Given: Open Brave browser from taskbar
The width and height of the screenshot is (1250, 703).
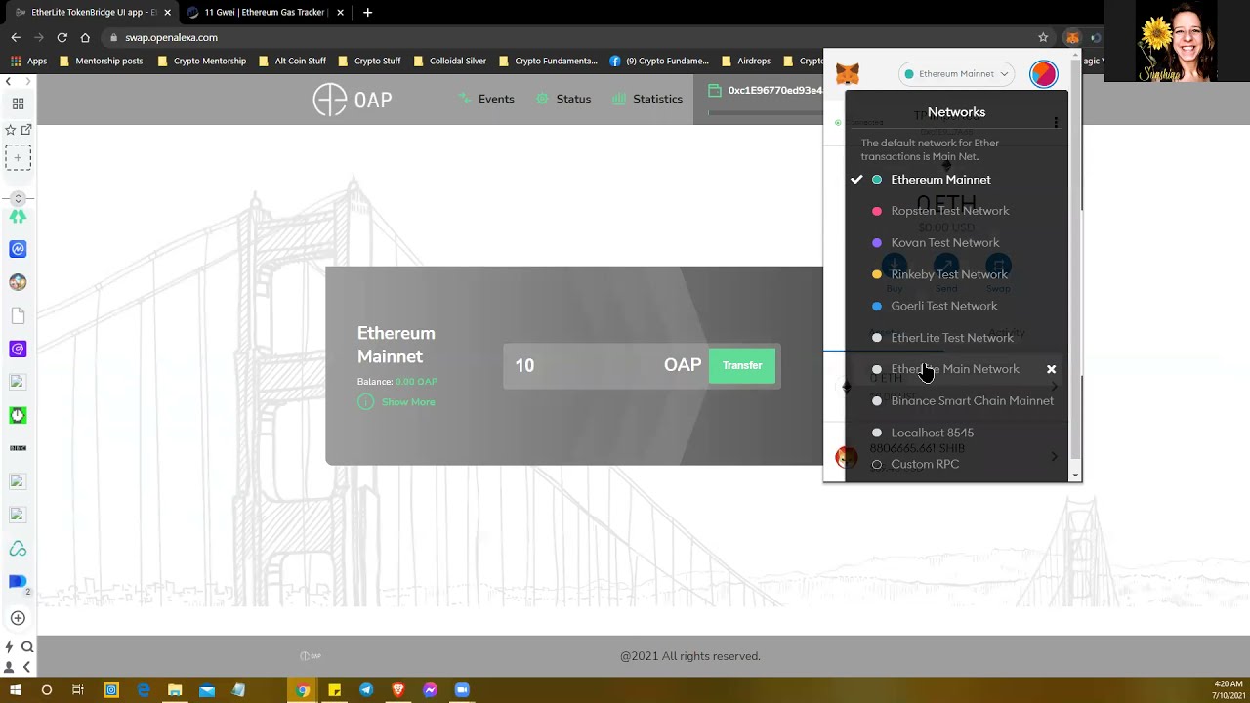Looking at the screenshot, I should 398,690.
